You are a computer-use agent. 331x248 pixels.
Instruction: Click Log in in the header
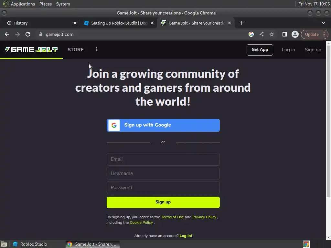288,50
